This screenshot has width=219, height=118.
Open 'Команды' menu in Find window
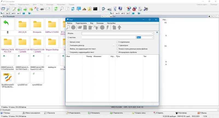[x=100, y=23]
